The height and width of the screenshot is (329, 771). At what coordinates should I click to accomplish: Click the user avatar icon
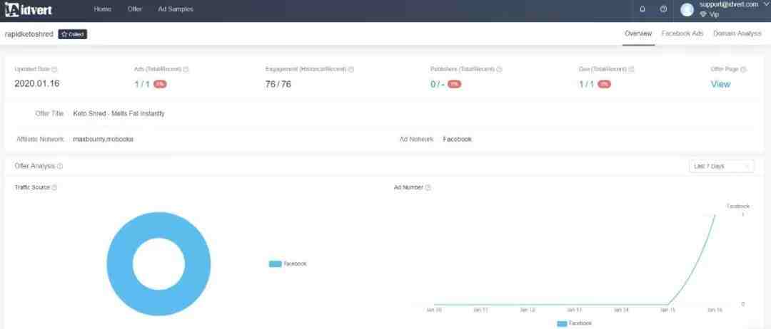click(x=687, y=9)
